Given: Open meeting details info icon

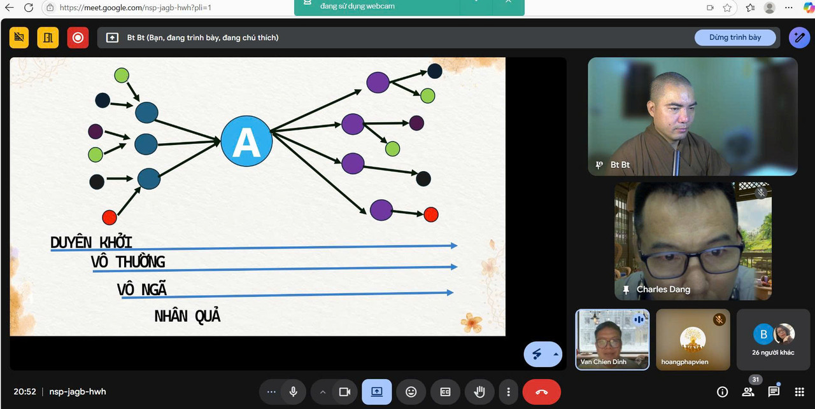Looking at the screenshot, I should [722, 392].
